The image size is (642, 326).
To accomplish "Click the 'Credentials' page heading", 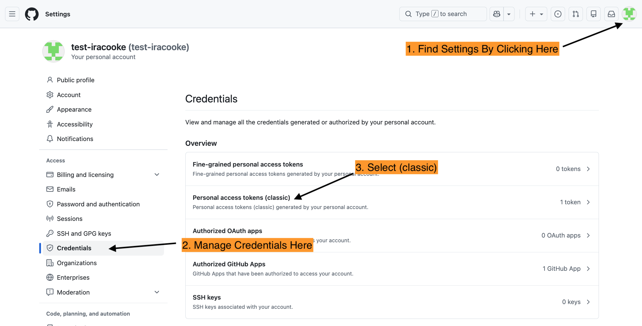I will (211, 99).
